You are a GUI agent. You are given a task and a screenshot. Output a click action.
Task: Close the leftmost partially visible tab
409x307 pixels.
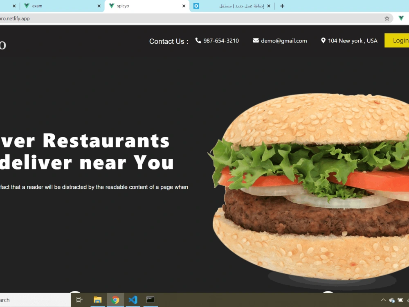click(x=14, y=6)
